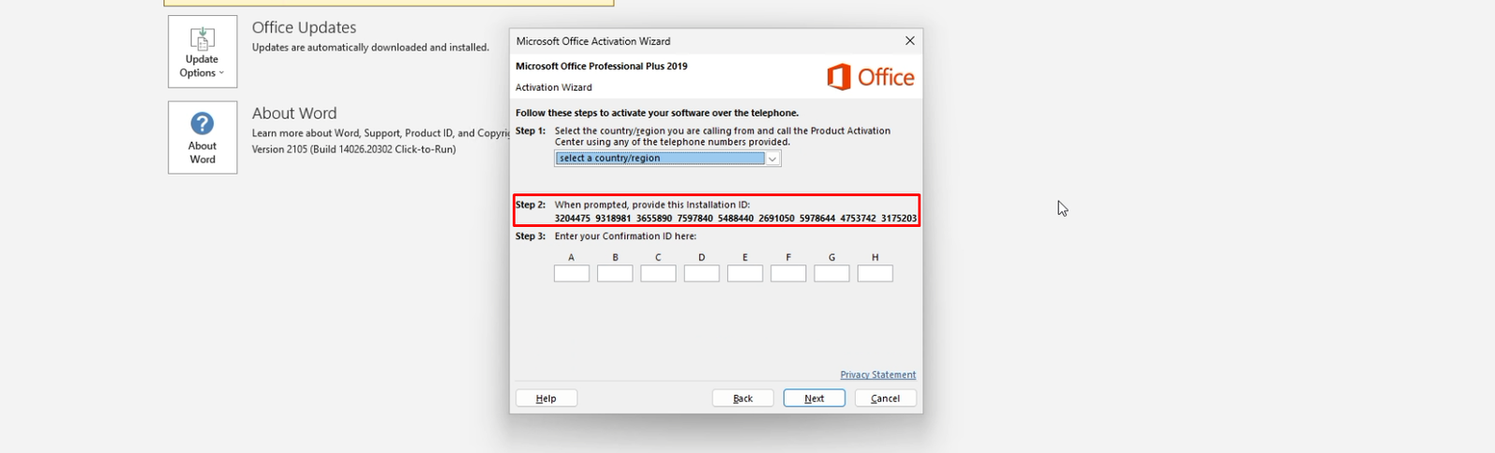Click the Installation ID number text

[735, 219]
